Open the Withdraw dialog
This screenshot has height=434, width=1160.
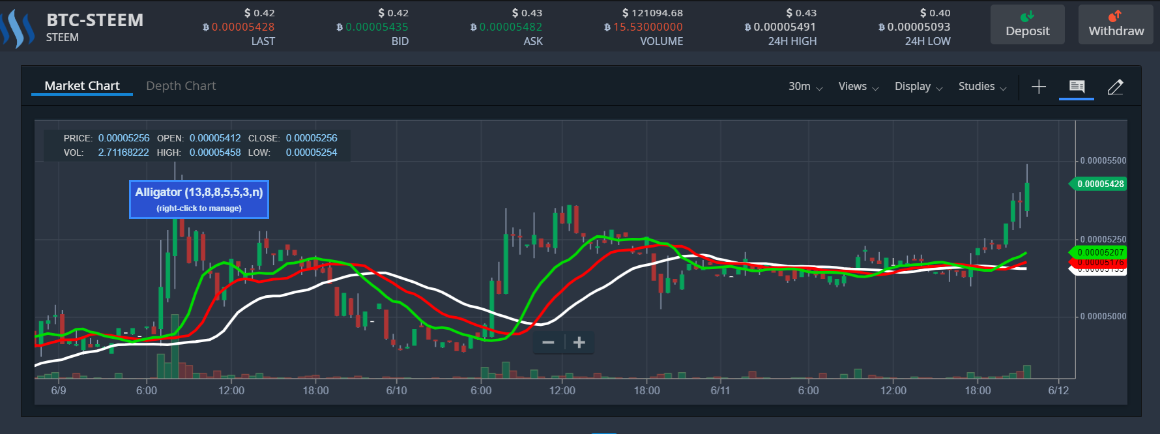pos(1116,25)
